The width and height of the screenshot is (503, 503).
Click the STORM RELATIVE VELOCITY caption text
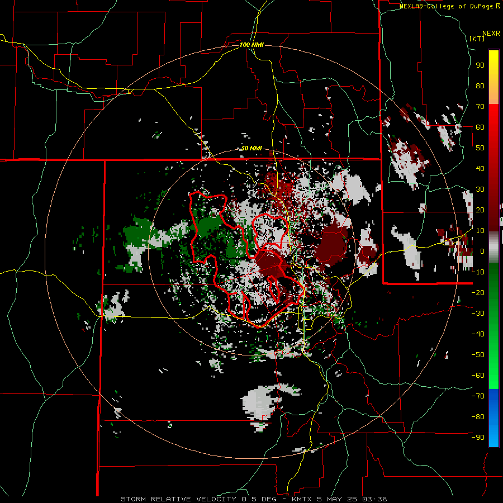pos(178,499)
